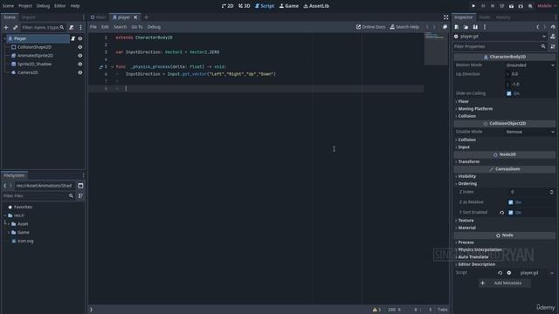Go back in FileSystem history

(x=5, y=186)
